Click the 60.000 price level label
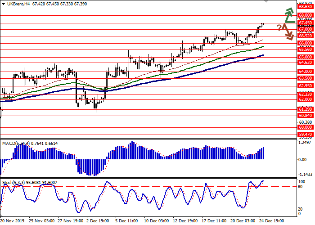The width and height of the screenshot is (315, 225). tap(305, 127)
